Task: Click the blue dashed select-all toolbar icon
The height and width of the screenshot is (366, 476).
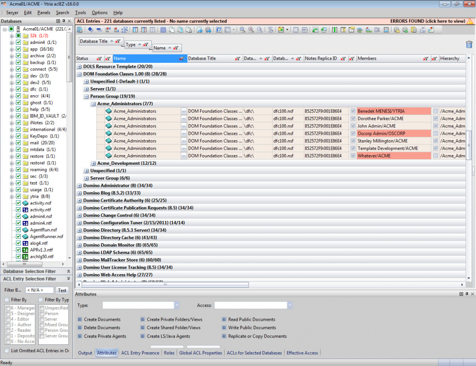Action: click(163, 30)
